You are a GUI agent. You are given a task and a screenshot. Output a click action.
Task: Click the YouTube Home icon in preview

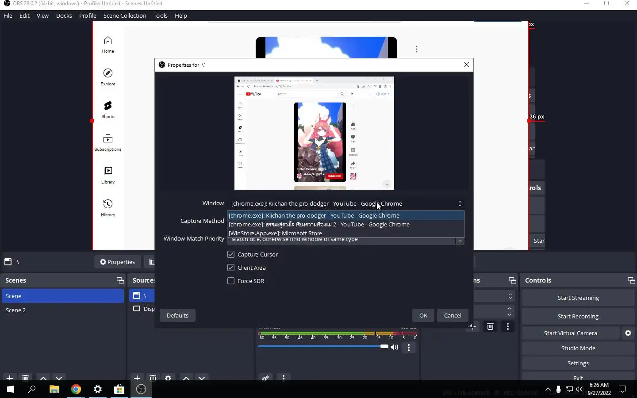click(x=108, y=41)
